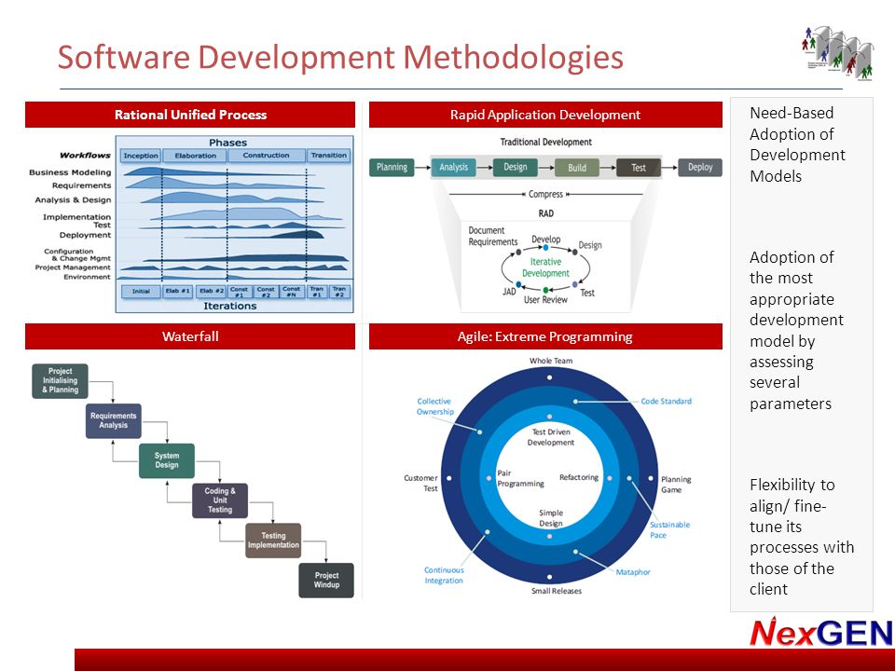Select the slide title Software Development Methodologies

(x=340, y=57)
